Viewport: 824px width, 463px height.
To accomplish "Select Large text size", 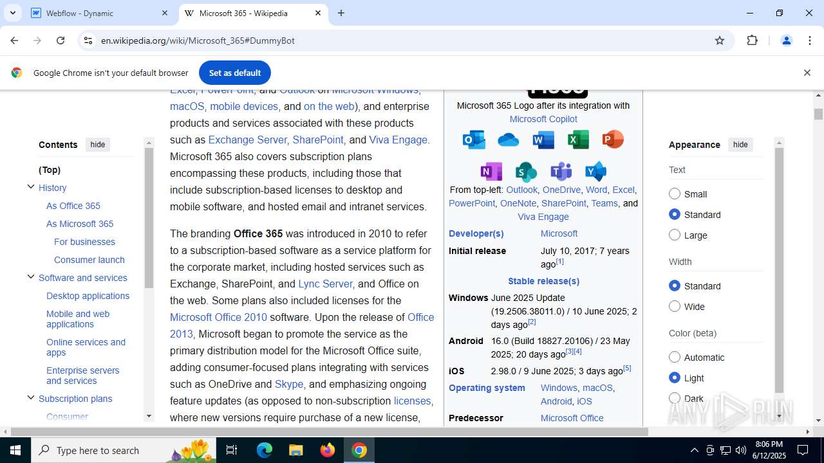I will (x=675, y=235).
